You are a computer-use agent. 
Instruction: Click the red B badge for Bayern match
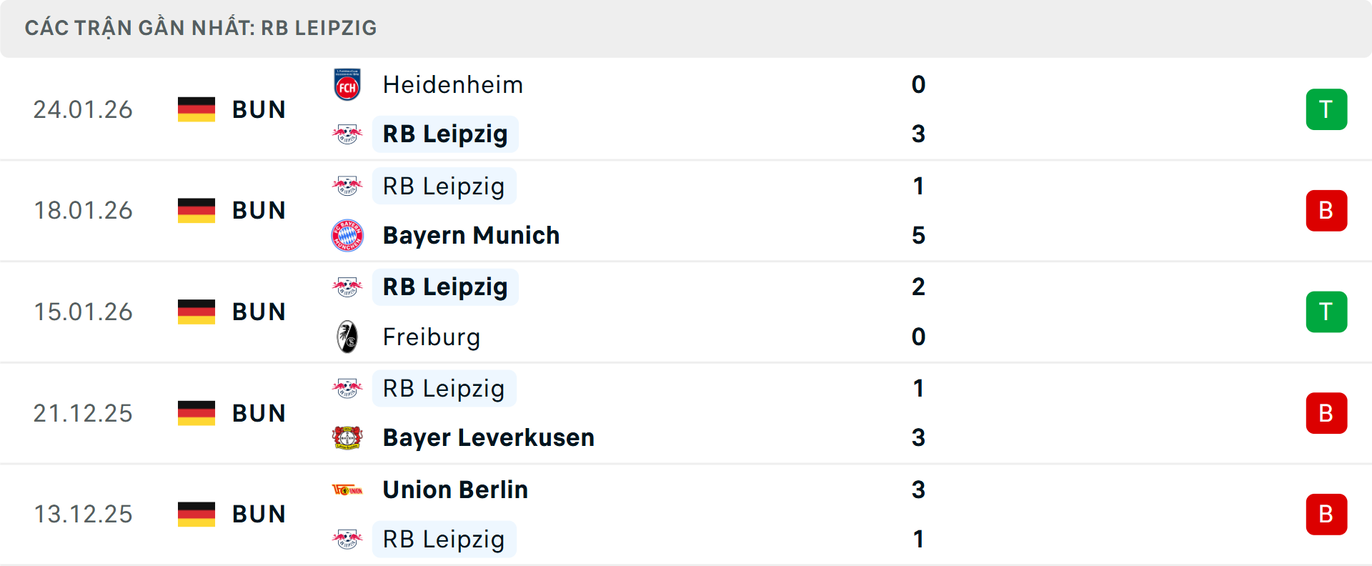(x=1326, y=211)
